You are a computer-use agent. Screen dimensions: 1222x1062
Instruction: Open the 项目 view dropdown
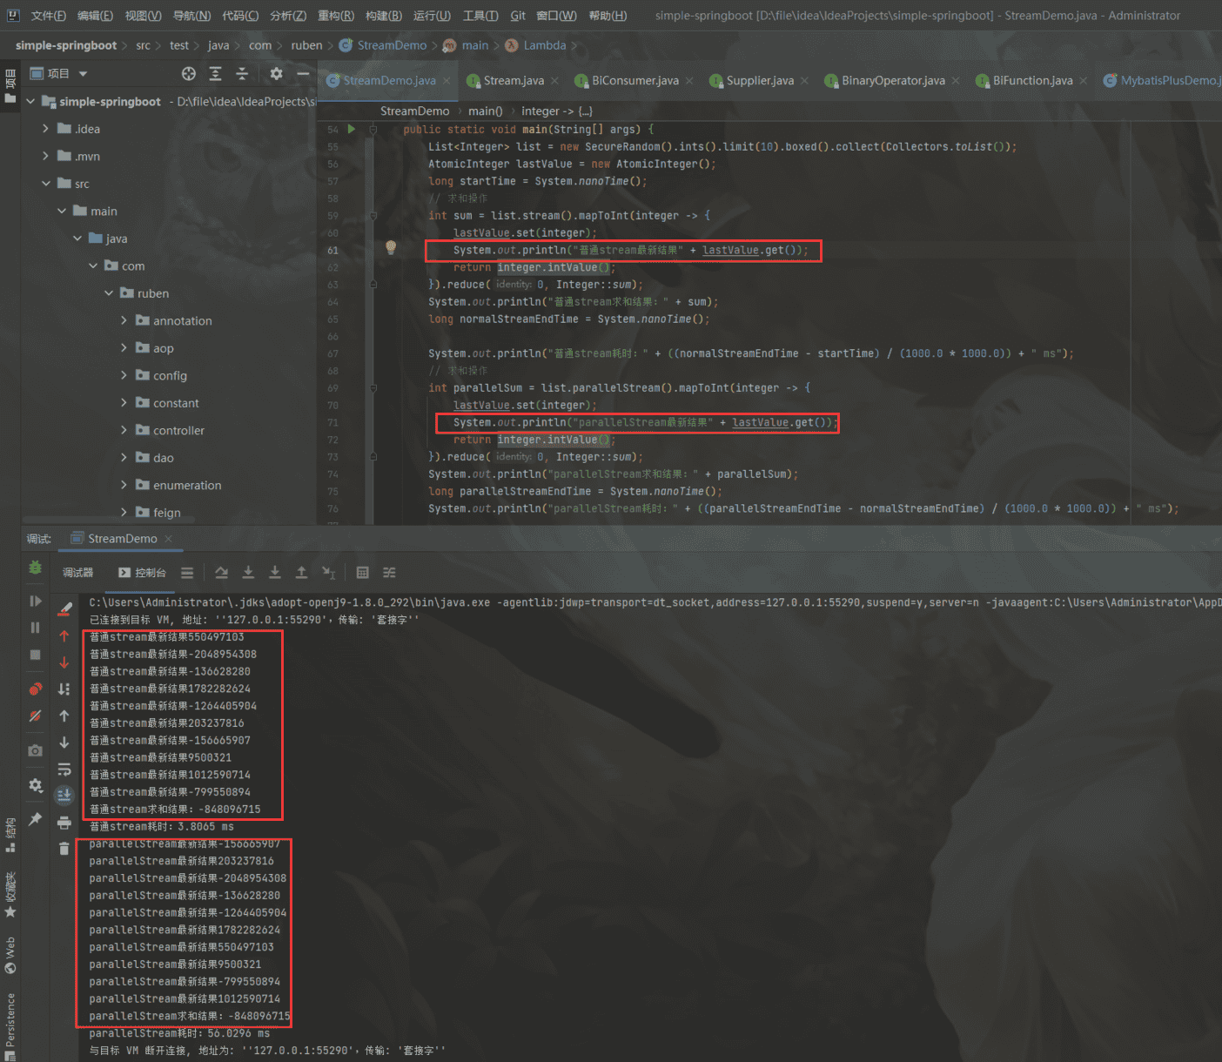[x=84, y=74]
